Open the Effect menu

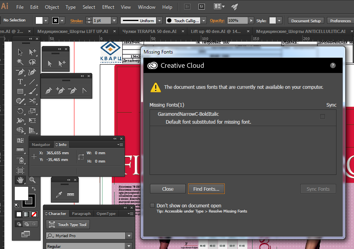[108, 7]
